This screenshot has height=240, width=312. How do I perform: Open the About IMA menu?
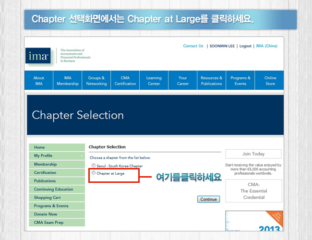(39, 80)
